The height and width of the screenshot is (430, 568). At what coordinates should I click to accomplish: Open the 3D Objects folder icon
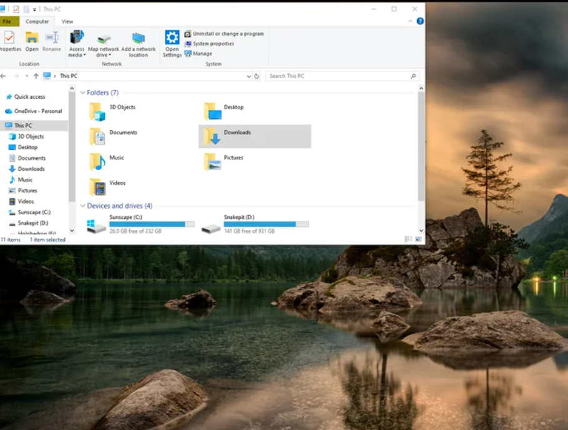coord(97,112)
